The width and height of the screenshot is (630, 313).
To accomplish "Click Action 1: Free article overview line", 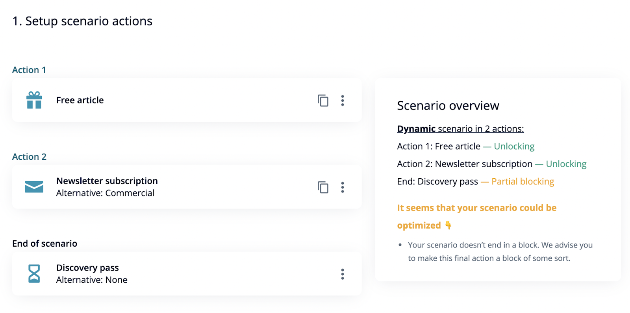I will coord(466,146).
